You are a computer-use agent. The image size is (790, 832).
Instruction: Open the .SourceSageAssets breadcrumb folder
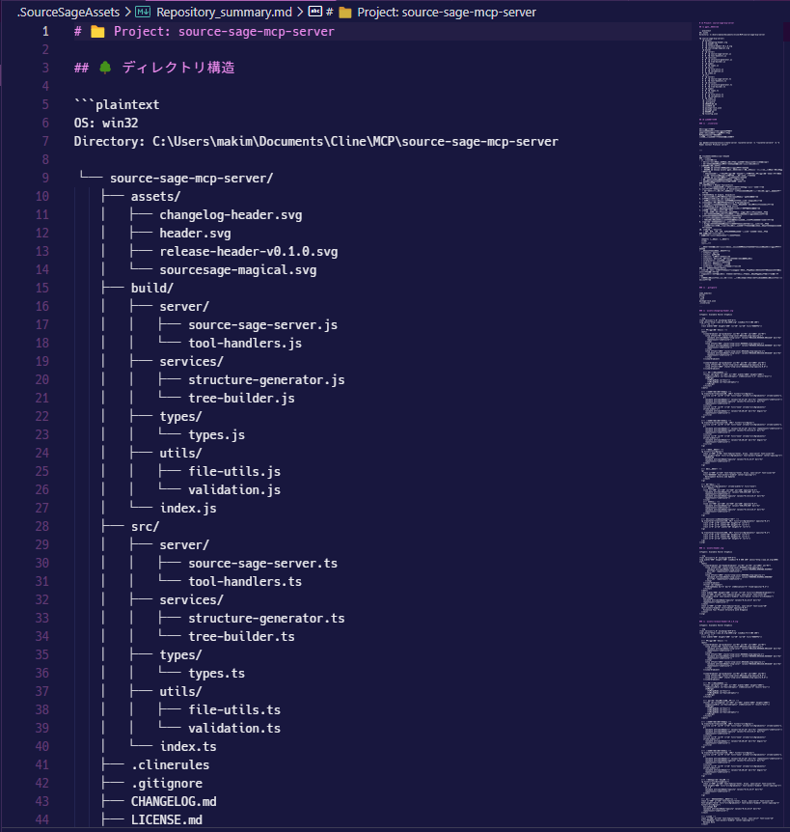coord(69,12)
